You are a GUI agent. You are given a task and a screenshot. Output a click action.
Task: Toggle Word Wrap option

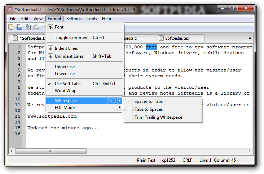(85, 91)
